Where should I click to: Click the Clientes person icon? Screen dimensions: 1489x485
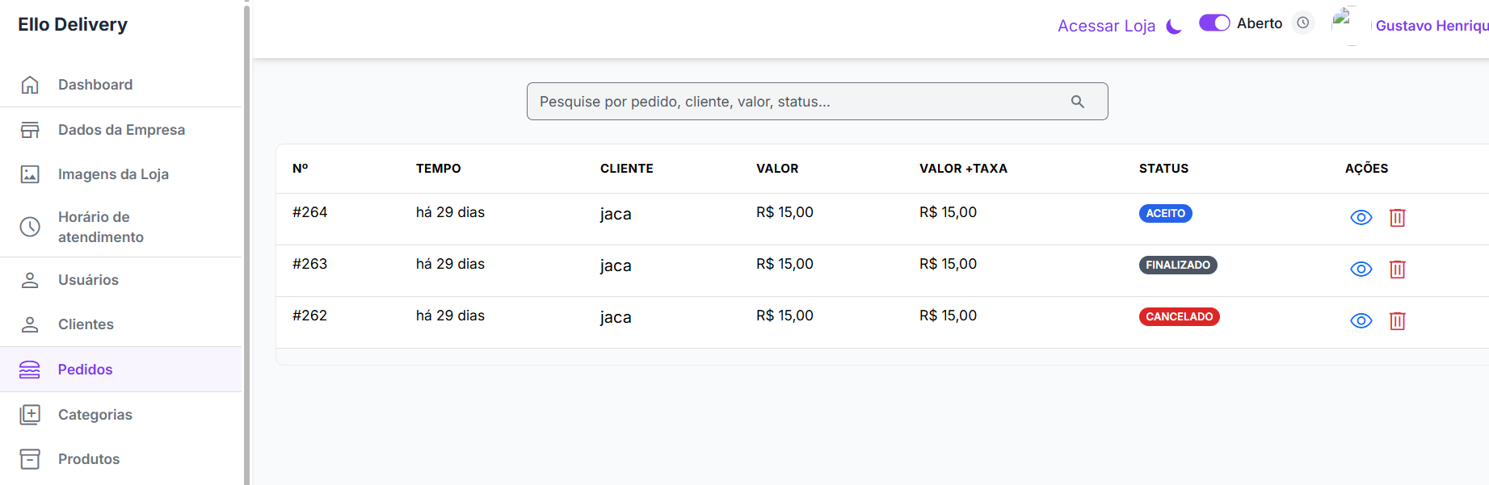pyautogui.click(x=30, y=324)
